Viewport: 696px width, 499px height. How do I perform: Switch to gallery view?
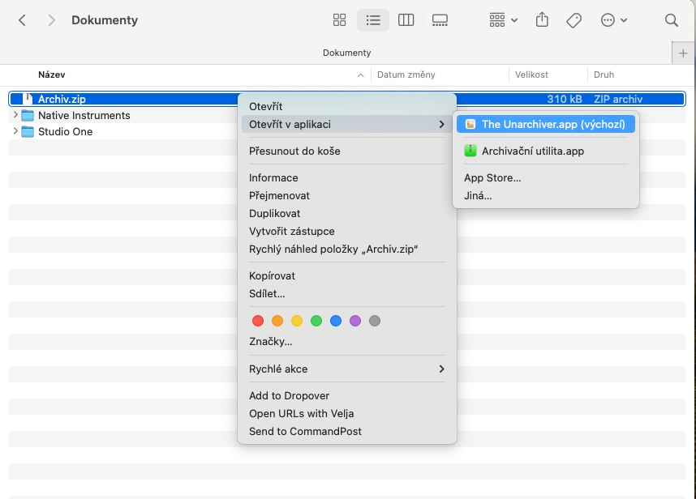click(x=440, y=20)
